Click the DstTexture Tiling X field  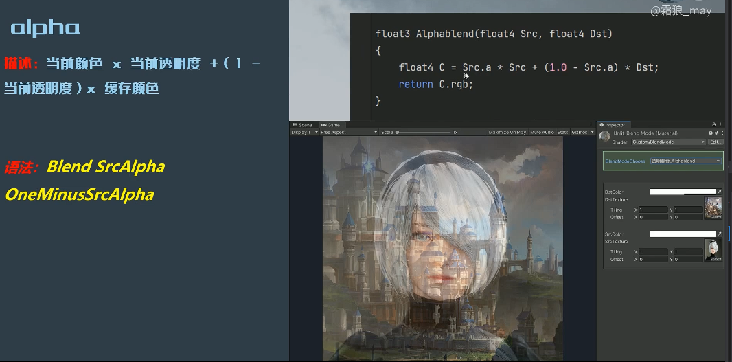654,210
